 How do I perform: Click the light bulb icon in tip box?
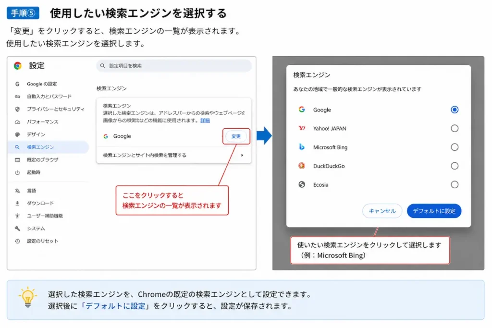pos(27,297)
